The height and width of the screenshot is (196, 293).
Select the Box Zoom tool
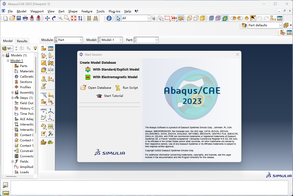67,18
